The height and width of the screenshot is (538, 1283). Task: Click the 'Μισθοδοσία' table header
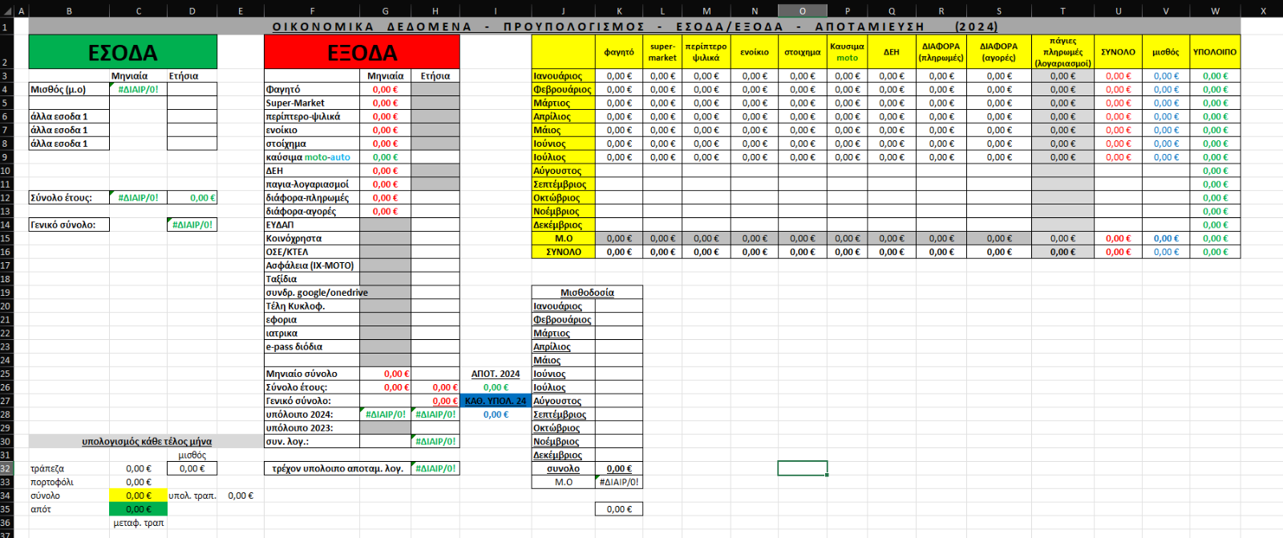[587, 293]
